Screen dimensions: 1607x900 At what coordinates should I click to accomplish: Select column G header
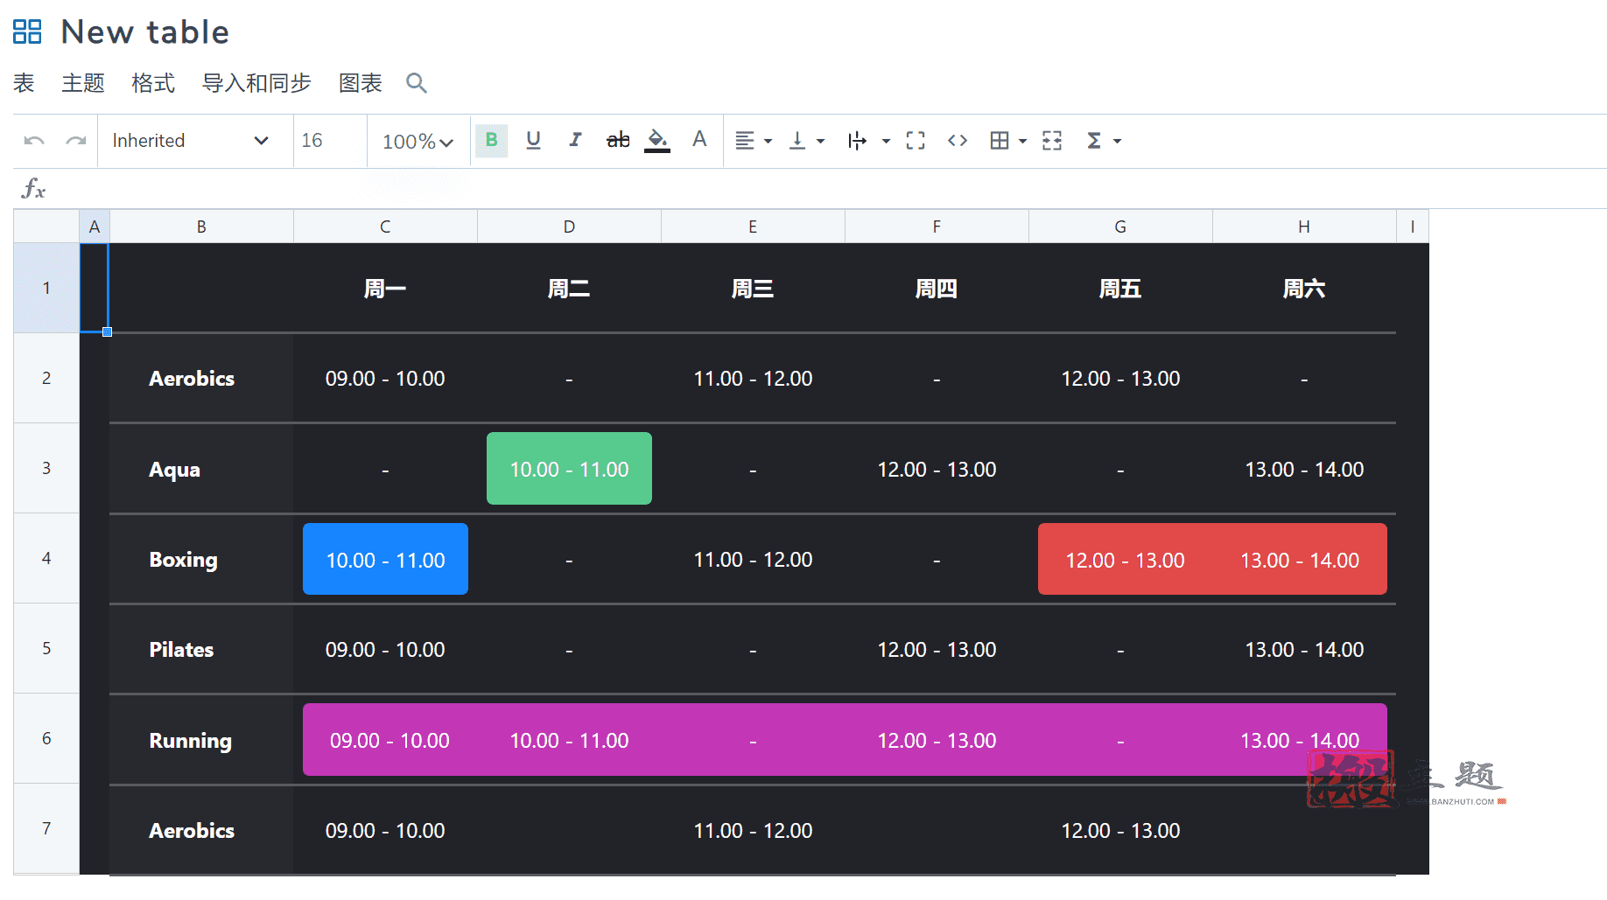[1120, 227]
